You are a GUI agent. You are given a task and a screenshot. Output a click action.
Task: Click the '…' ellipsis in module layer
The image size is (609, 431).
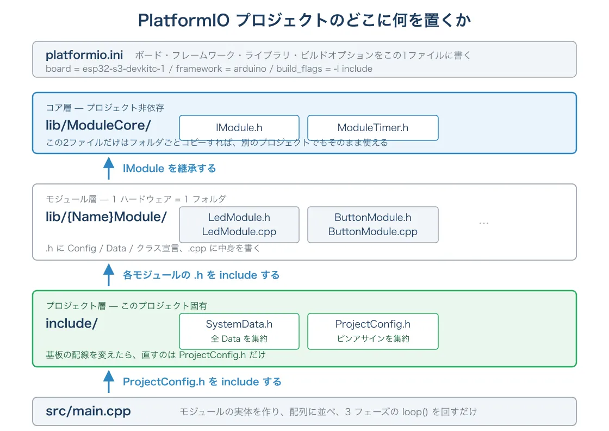(483, 224)
